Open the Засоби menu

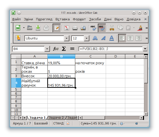[x=95, y=19]
